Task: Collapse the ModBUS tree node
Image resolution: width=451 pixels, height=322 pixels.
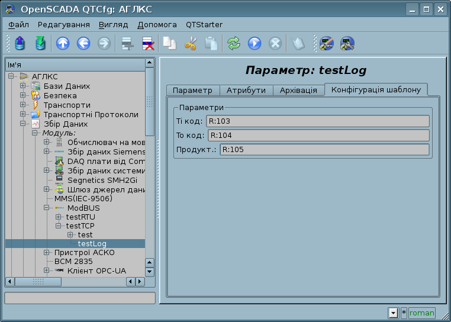Action: coord(47,208)
